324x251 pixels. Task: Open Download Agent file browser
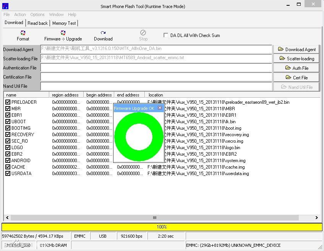[297, 49]
